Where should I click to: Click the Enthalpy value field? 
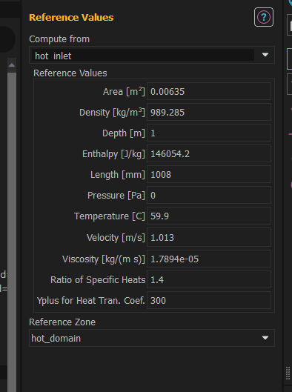click(209, 153)
